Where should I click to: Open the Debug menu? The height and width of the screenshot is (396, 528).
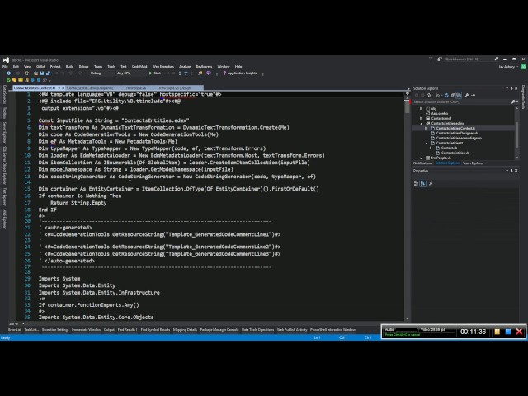83,66
